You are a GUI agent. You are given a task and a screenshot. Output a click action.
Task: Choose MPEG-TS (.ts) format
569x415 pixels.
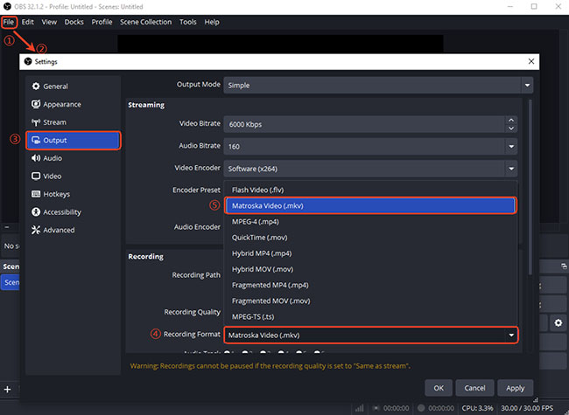click(370, 317)
